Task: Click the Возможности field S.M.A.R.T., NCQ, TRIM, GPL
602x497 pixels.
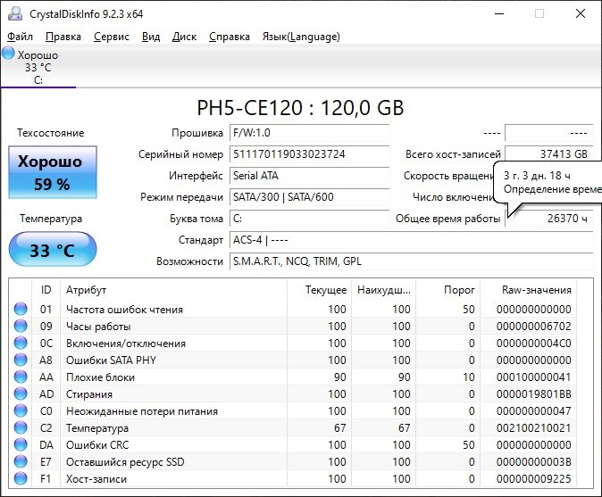Action: point(411,261)
